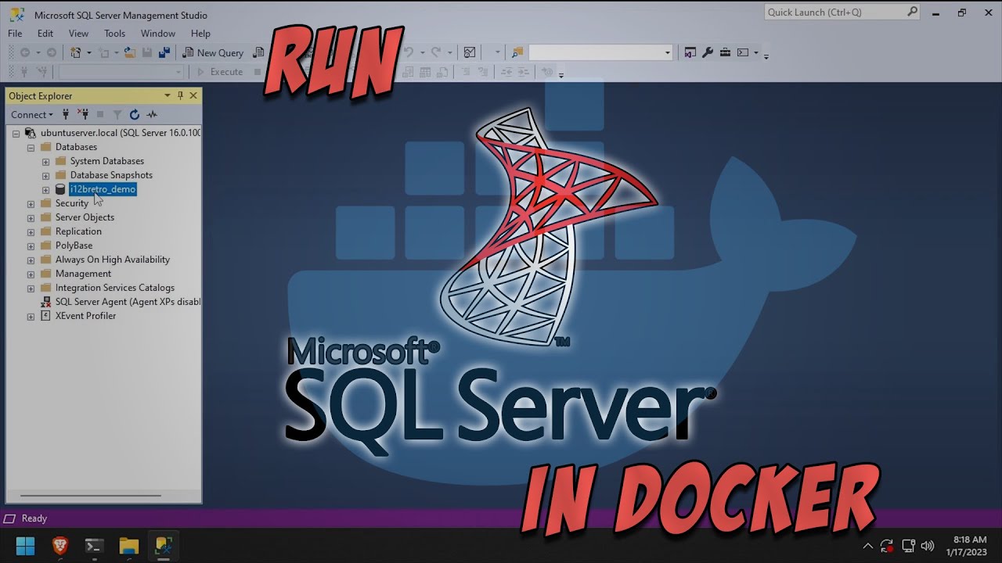
Task: Click the volume icon in system tray
Action: pos(928,546)
